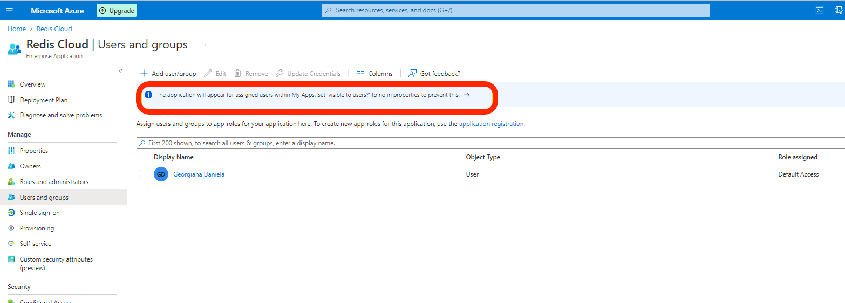Click the Home breadcrumb link
Viewport: 845px width, 303px height.
[x=17, y=29]
